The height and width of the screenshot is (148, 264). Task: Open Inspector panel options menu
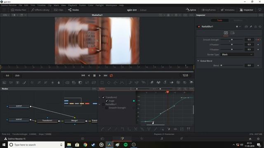(261, 15)
